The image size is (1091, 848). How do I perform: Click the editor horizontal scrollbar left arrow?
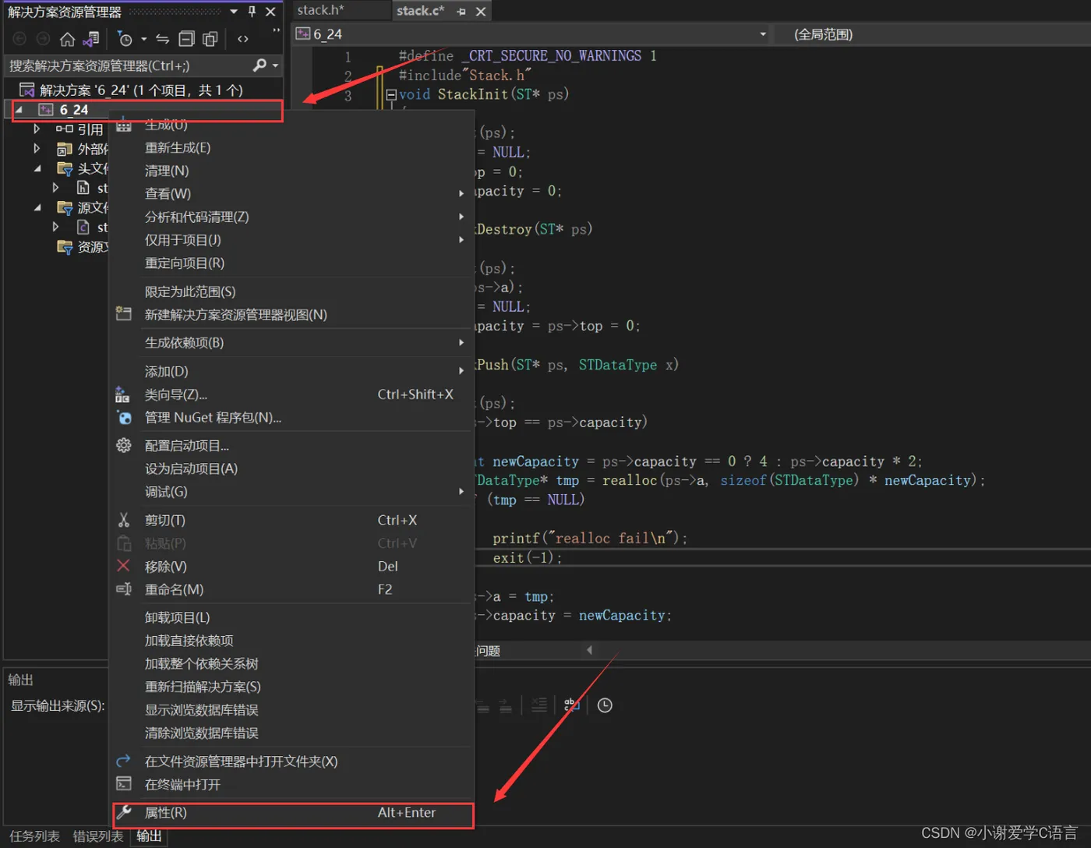click(x=589, y=650)
